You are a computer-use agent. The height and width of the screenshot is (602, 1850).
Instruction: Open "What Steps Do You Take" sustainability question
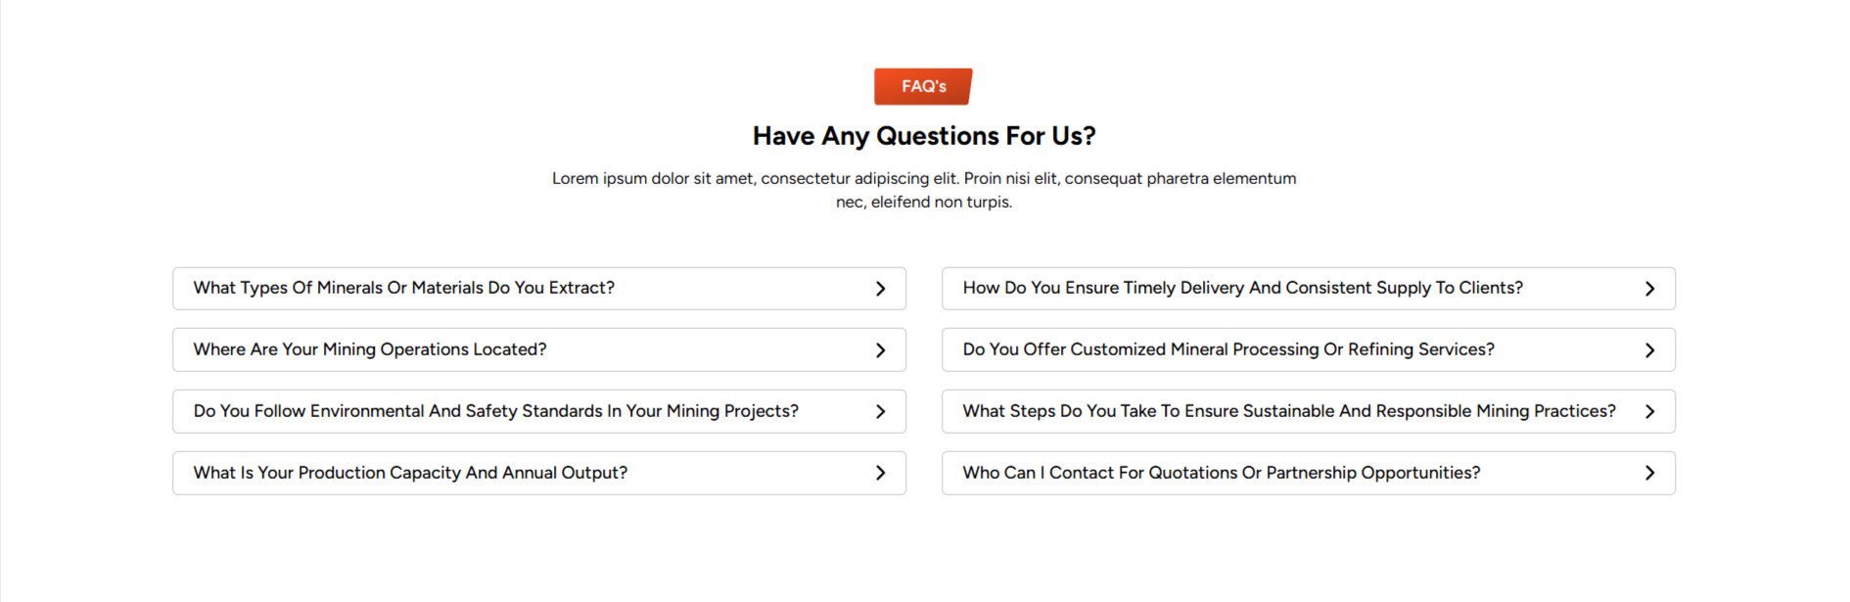1288,411
